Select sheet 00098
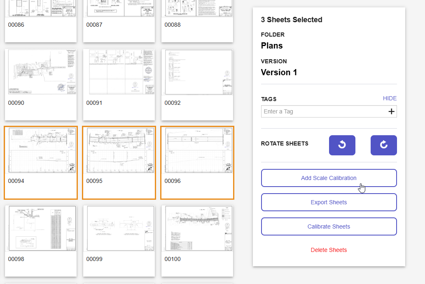The image size is (425, 284). coord(40,228)
